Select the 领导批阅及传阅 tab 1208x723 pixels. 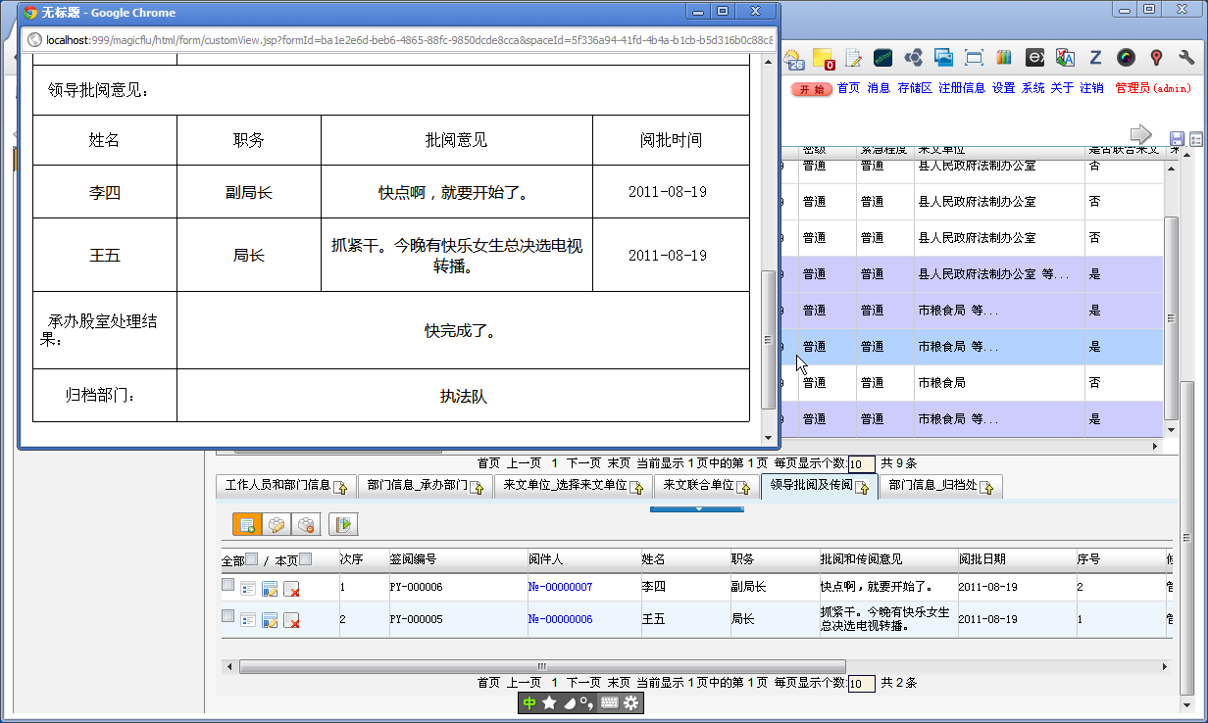coord(820,486)
